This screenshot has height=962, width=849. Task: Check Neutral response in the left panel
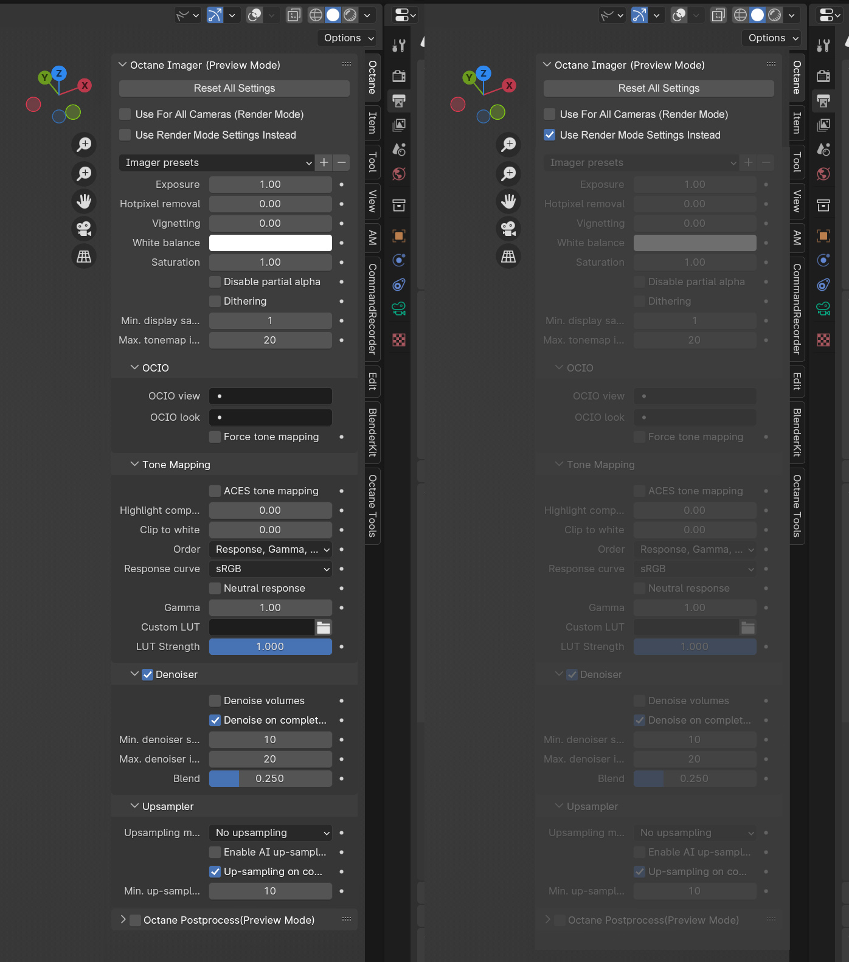215,589
